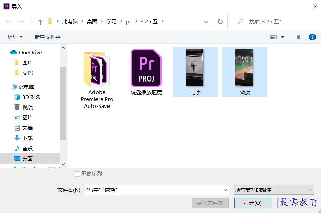Select 学习 in the address path
321x213 pixels.
pos(111,21)
